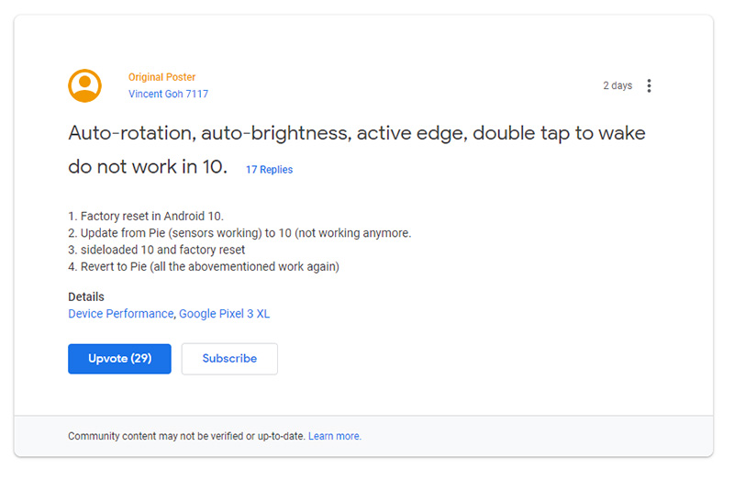
Task: Click the '2 days' post timestamp
Action: coord(617,85)
